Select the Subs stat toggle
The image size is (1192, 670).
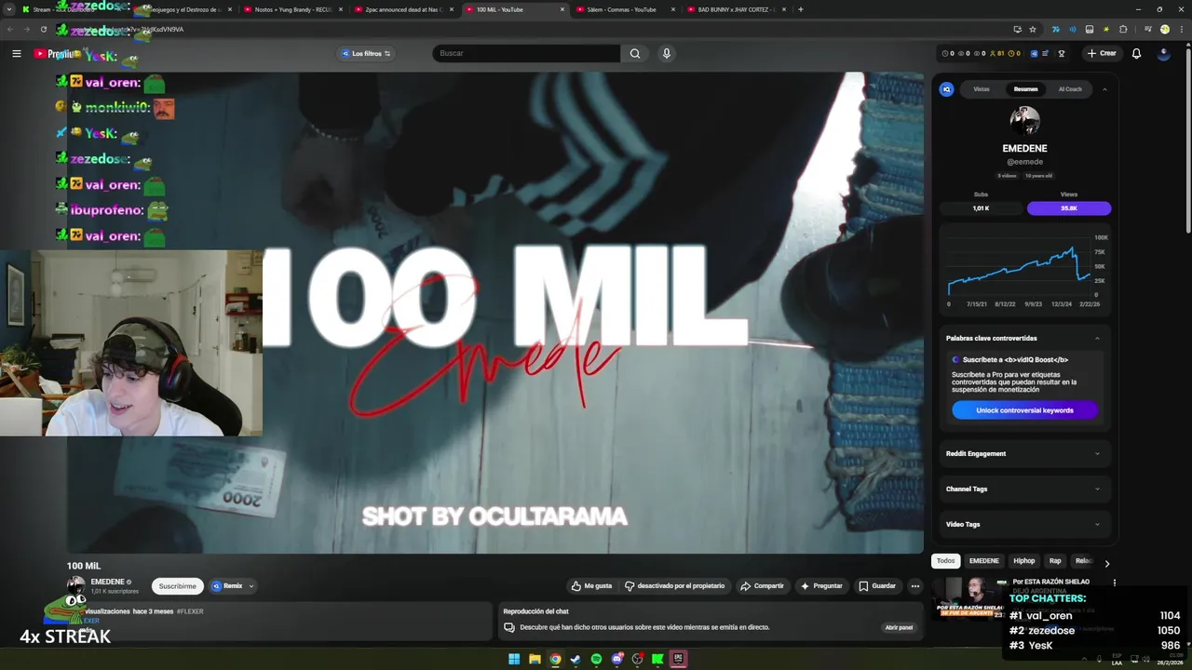(981, 208)
